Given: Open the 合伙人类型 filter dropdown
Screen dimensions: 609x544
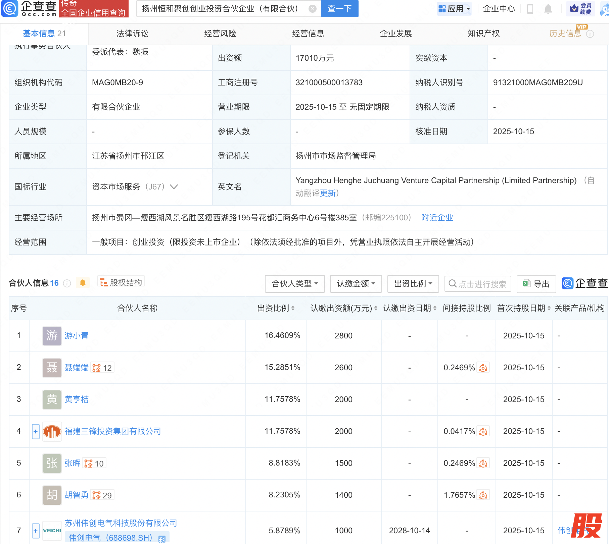Looking at the screenshot, I should 294,284.
